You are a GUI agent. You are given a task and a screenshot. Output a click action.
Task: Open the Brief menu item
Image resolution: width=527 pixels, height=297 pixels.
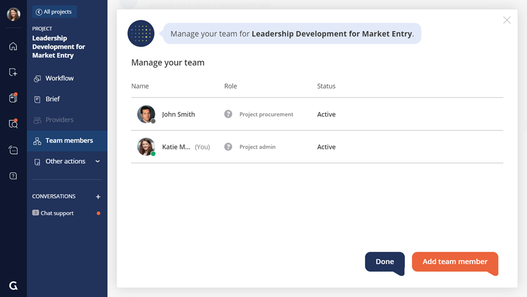[x=52, y=99]
